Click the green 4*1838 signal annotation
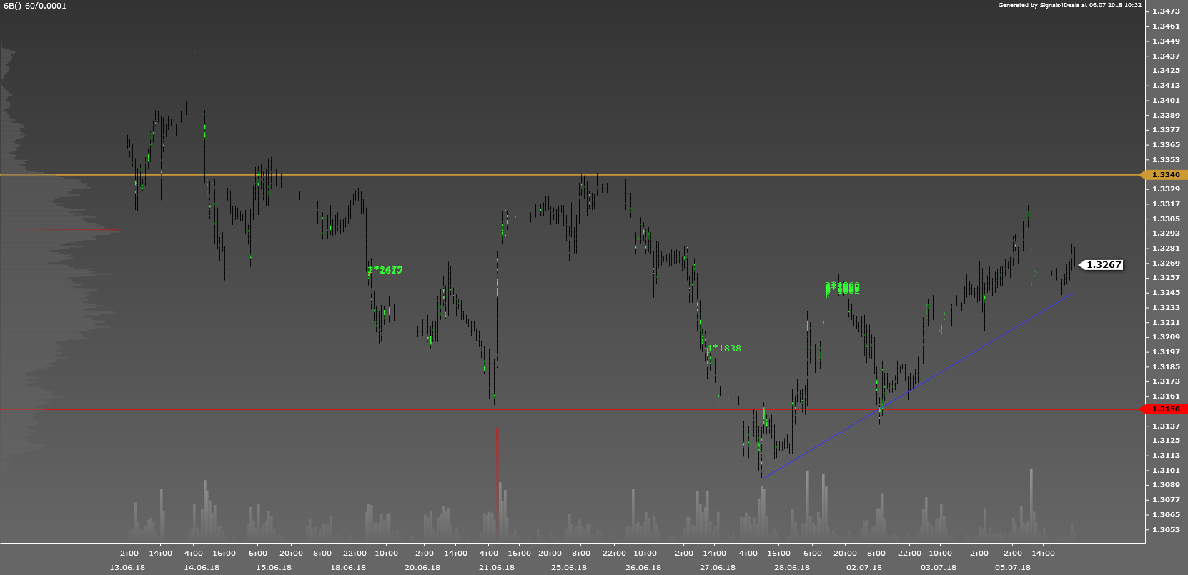 pyautogui.click(x=724, y=349)
